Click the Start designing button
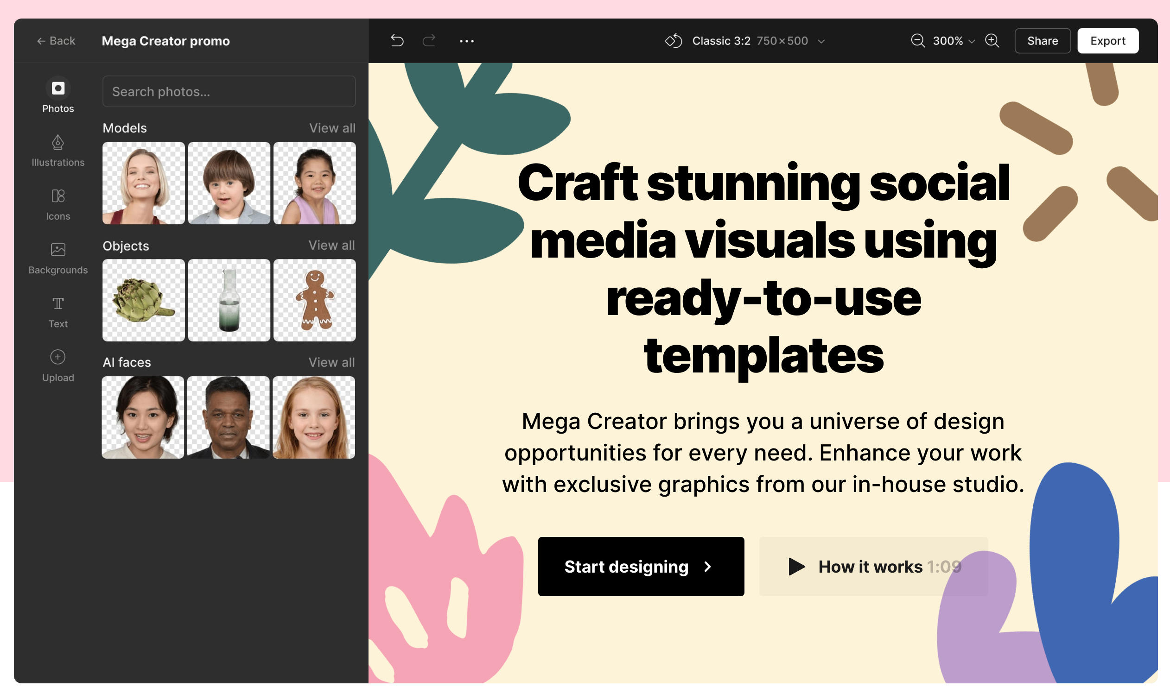 click(x=641, y=566)
